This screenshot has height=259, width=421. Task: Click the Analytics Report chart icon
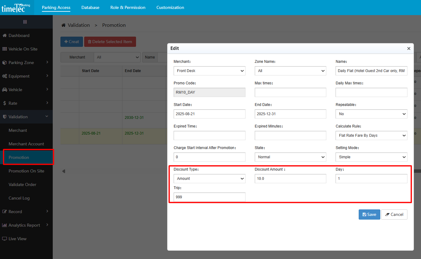point(5,225)
